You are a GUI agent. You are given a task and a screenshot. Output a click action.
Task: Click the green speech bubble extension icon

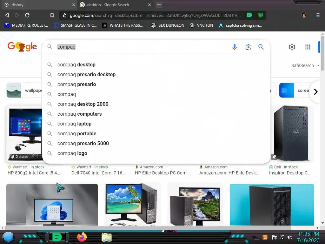tap(249, 15)
